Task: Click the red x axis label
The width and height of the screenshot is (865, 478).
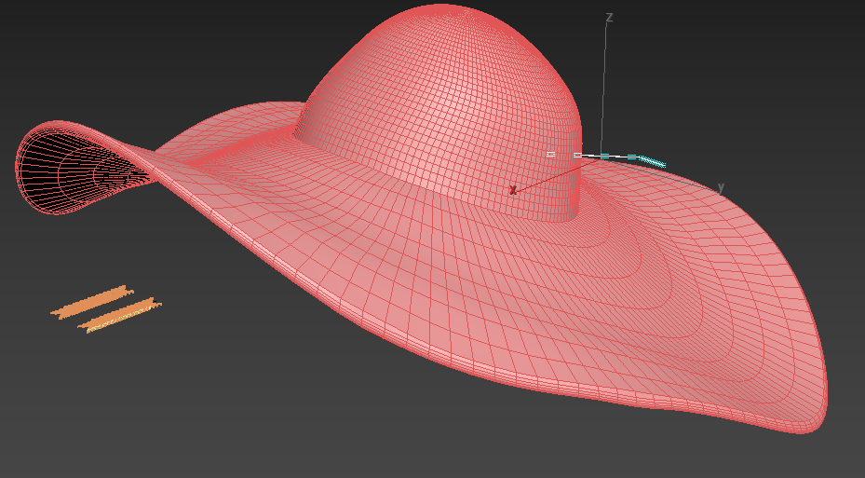Action: coord(513,190)
